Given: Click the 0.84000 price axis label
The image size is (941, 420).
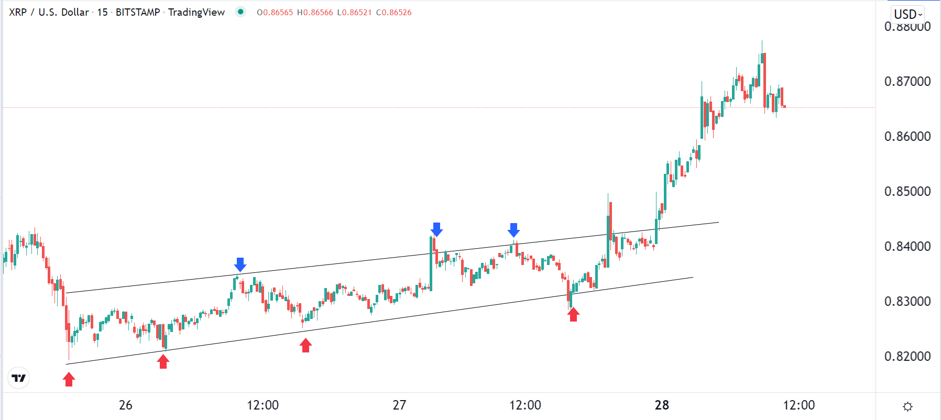Looking at the screenshot, I should [907, 246].
